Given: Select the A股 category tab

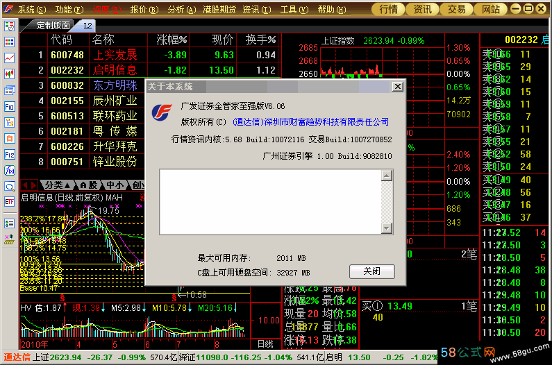Looking at the screenshot, I should (88, 185).
